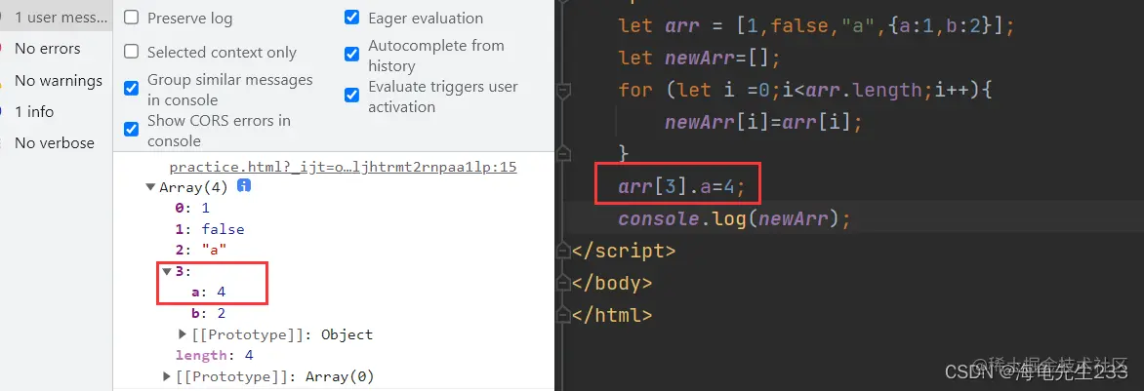This screenshot has height=391, width=1144.
Task: Expand the [[Prototype]]: Array(0) entry
Action: click(167, 376)
